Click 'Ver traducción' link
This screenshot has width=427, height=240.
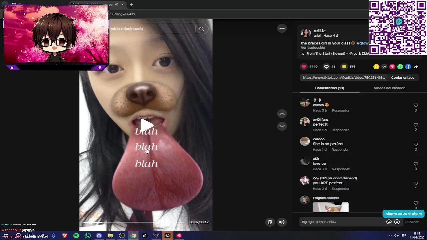313,48
